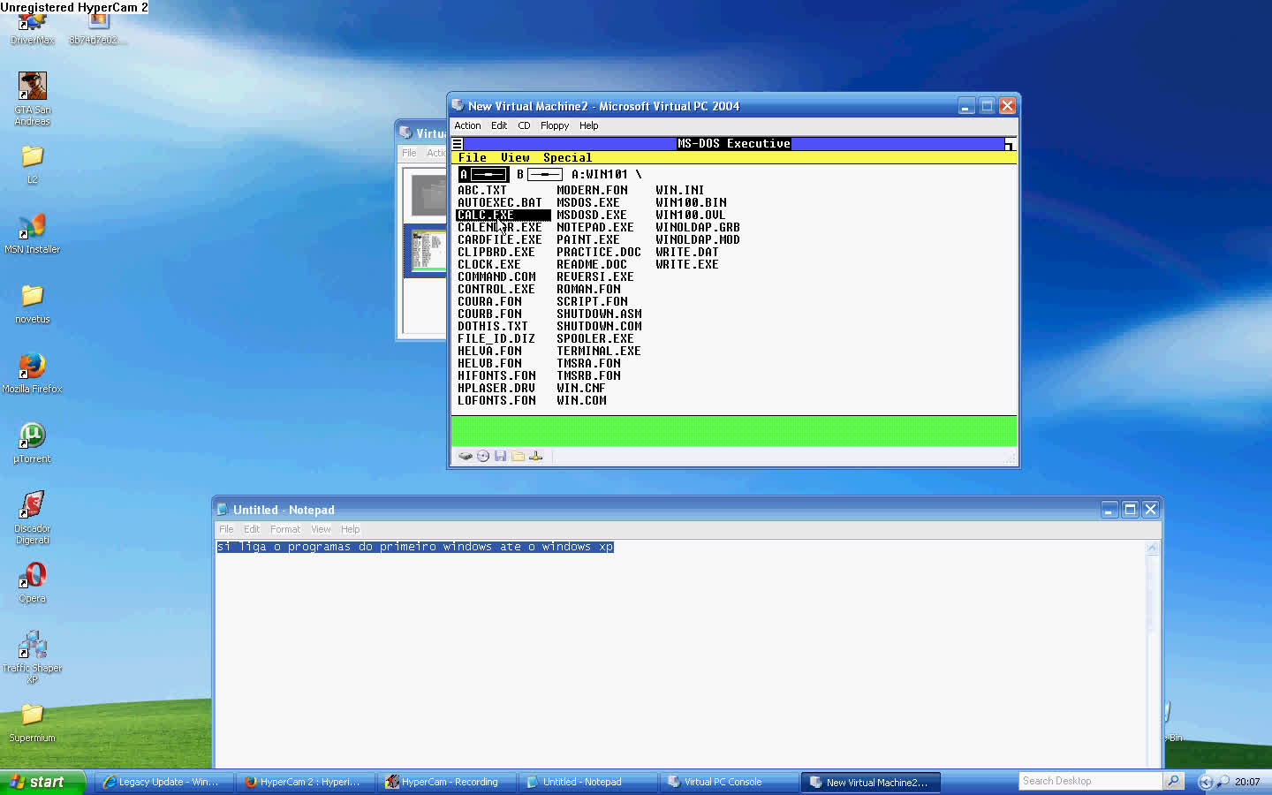Open MSN Installer desktop icon
1272x795 pixels.
pos(32,233)
